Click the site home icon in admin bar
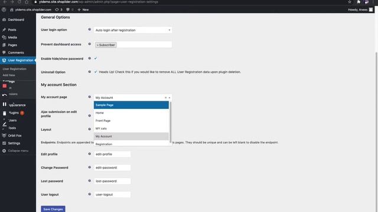The width and height of the screenshot is (378, 212). click(12, 9)
